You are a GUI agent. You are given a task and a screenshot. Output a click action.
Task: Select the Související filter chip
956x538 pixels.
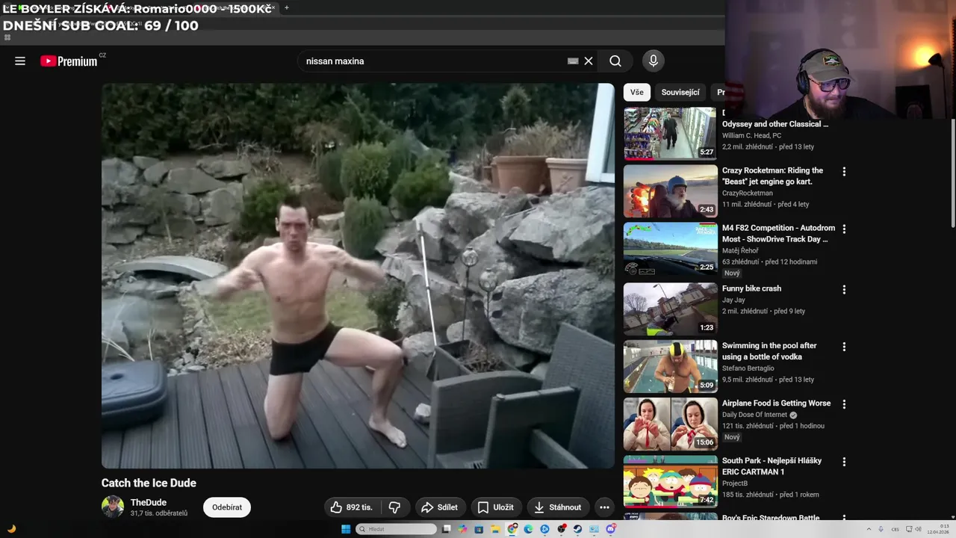680,92
